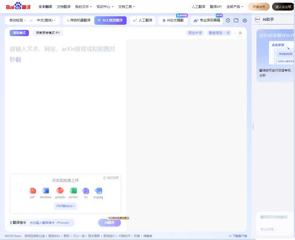Toggle the 高级模式 switch
The image size is (295, 240).
point(19,33)
